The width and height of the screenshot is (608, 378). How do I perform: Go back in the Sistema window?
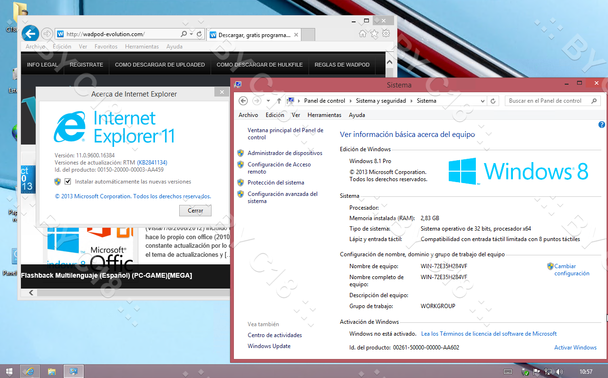coord(243,101)
